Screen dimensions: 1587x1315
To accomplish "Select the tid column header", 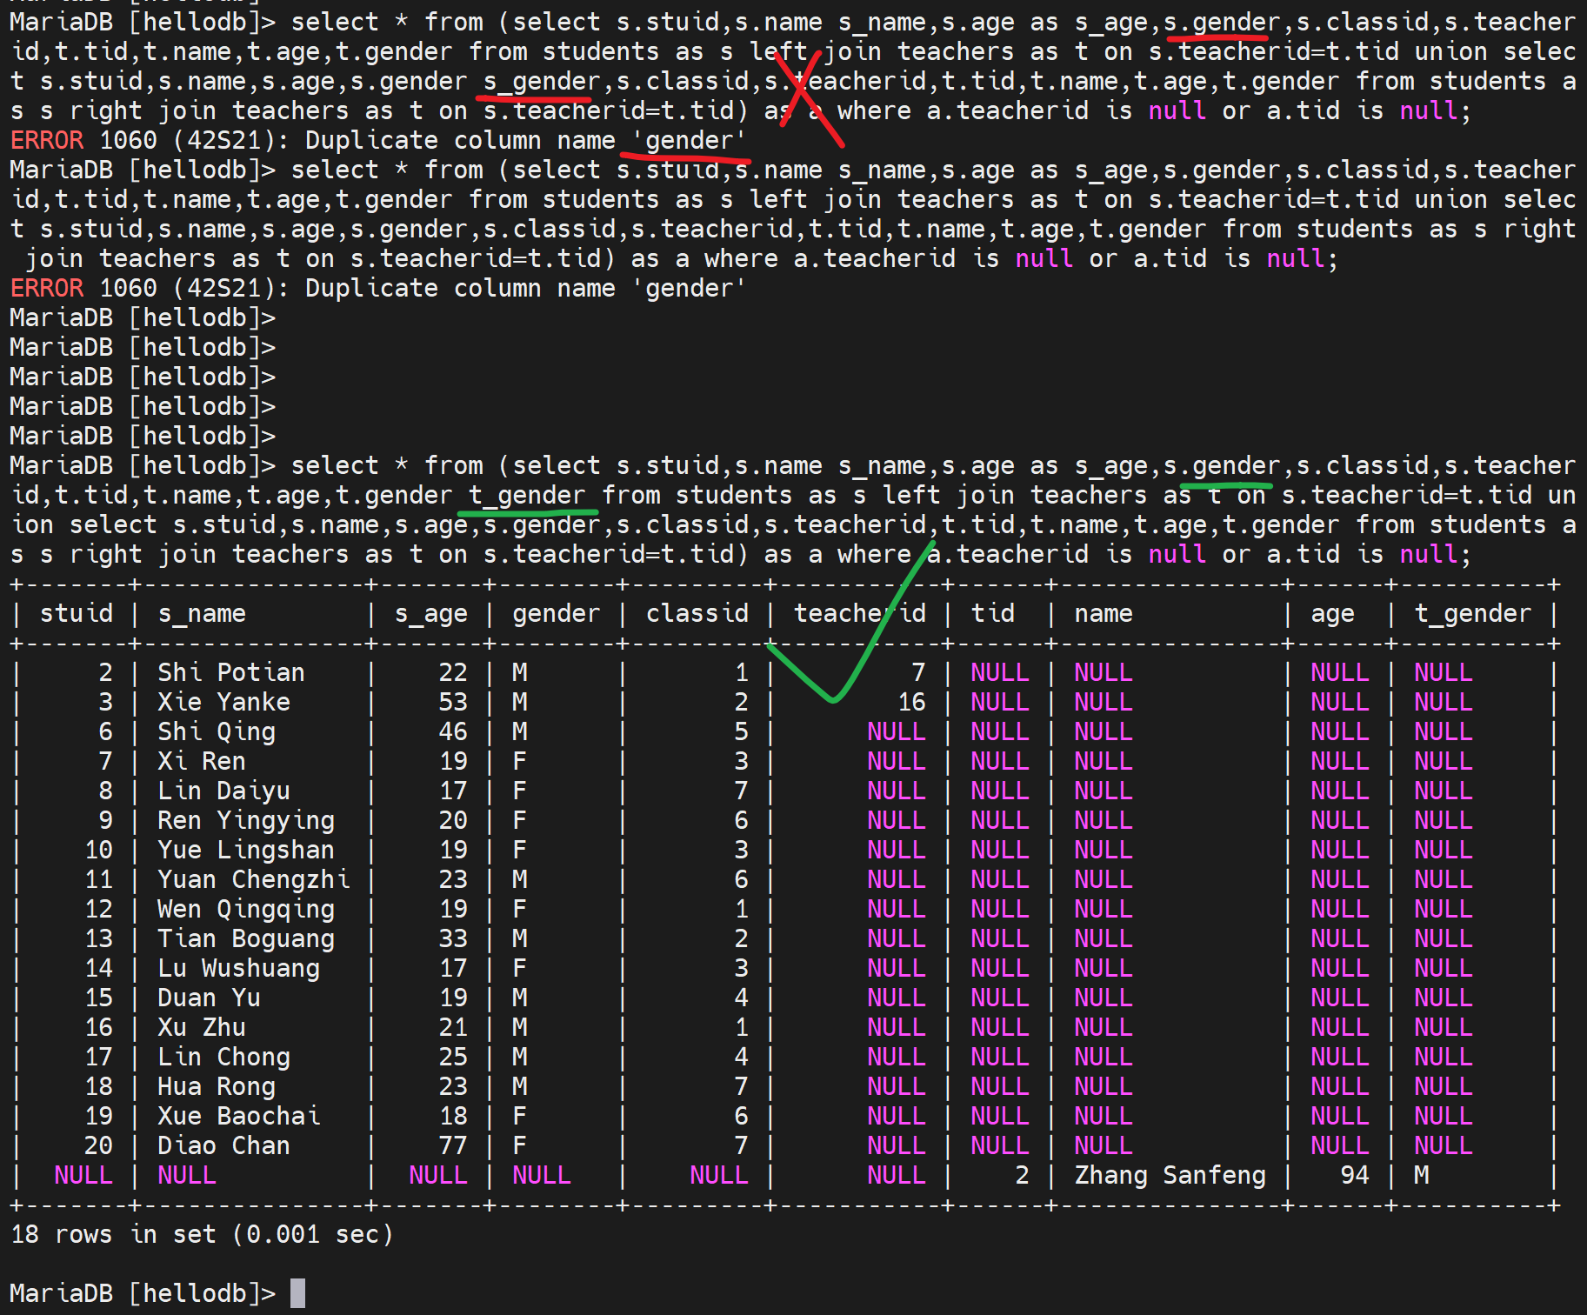I will tap(992, 613).
